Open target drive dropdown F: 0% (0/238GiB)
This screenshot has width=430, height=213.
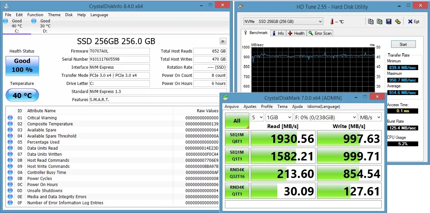325,117
